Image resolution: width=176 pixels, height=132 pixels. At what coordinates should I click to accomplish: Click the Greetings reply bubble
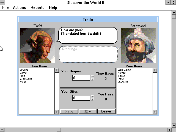coord(89,54)
